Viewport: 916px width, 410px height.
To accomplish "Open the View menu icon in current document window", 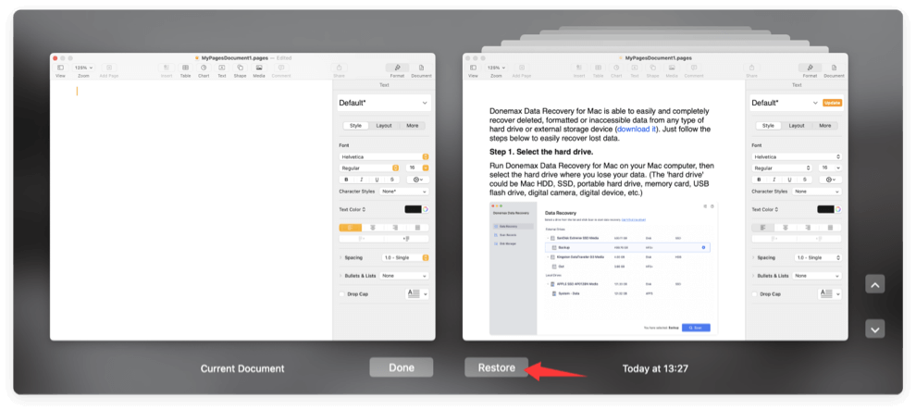I will click(61, 68).
